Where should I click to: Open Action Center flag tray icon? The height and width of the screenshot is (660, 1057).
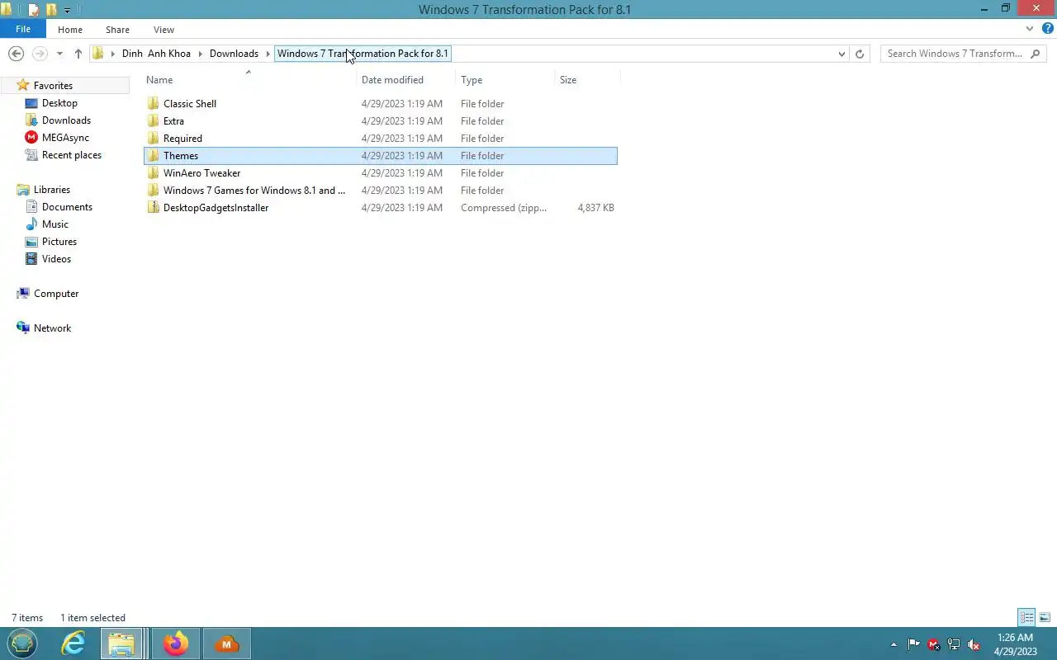pyautogui.click(x=913, y=644)
